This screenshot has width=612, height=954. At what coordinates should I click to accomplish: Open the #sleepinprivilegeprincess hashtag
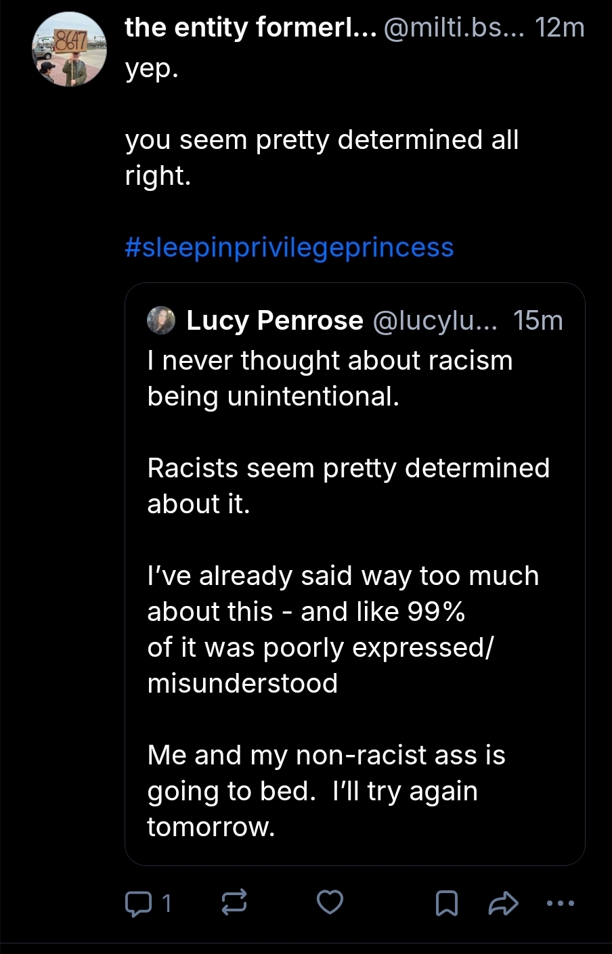[x=289, y=247]
